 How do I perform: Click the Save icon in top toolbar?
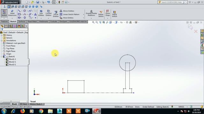coord(38,2)
